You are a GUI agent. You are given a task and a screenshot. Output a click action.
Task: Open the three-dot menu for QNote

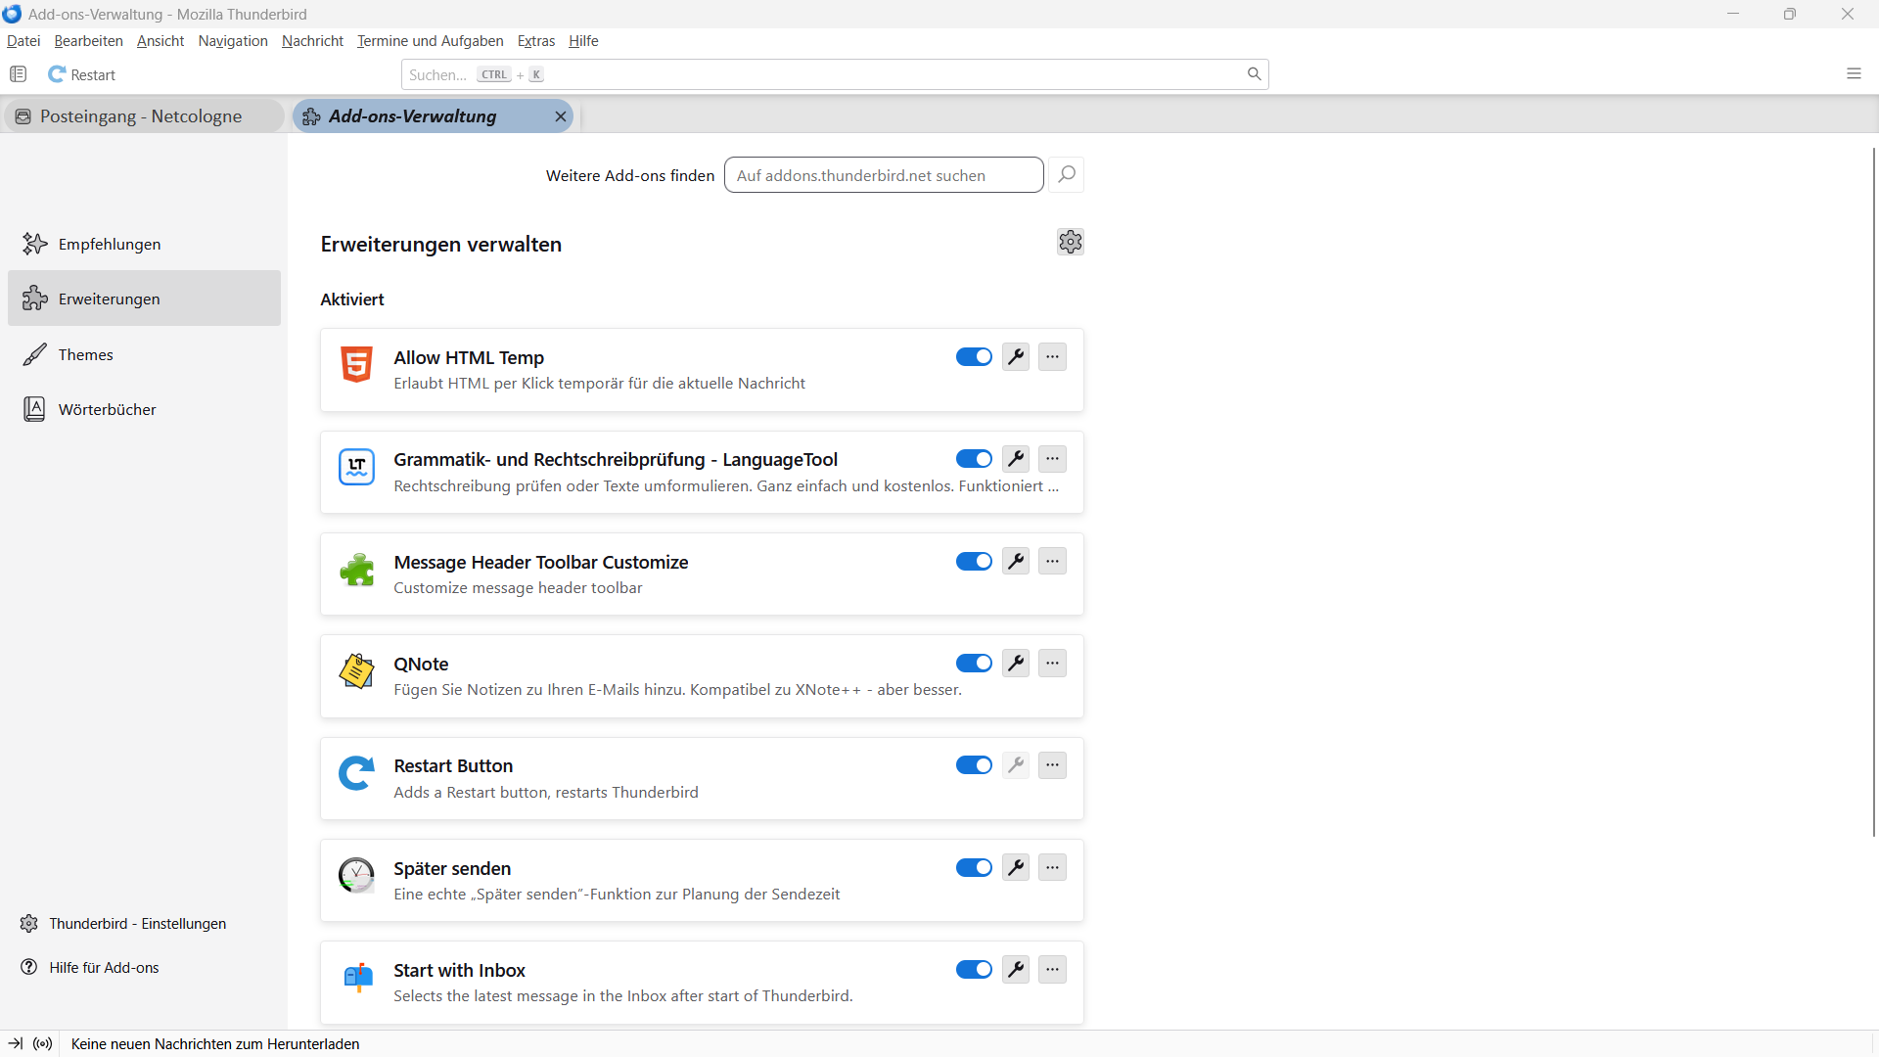coord(1052,664)
